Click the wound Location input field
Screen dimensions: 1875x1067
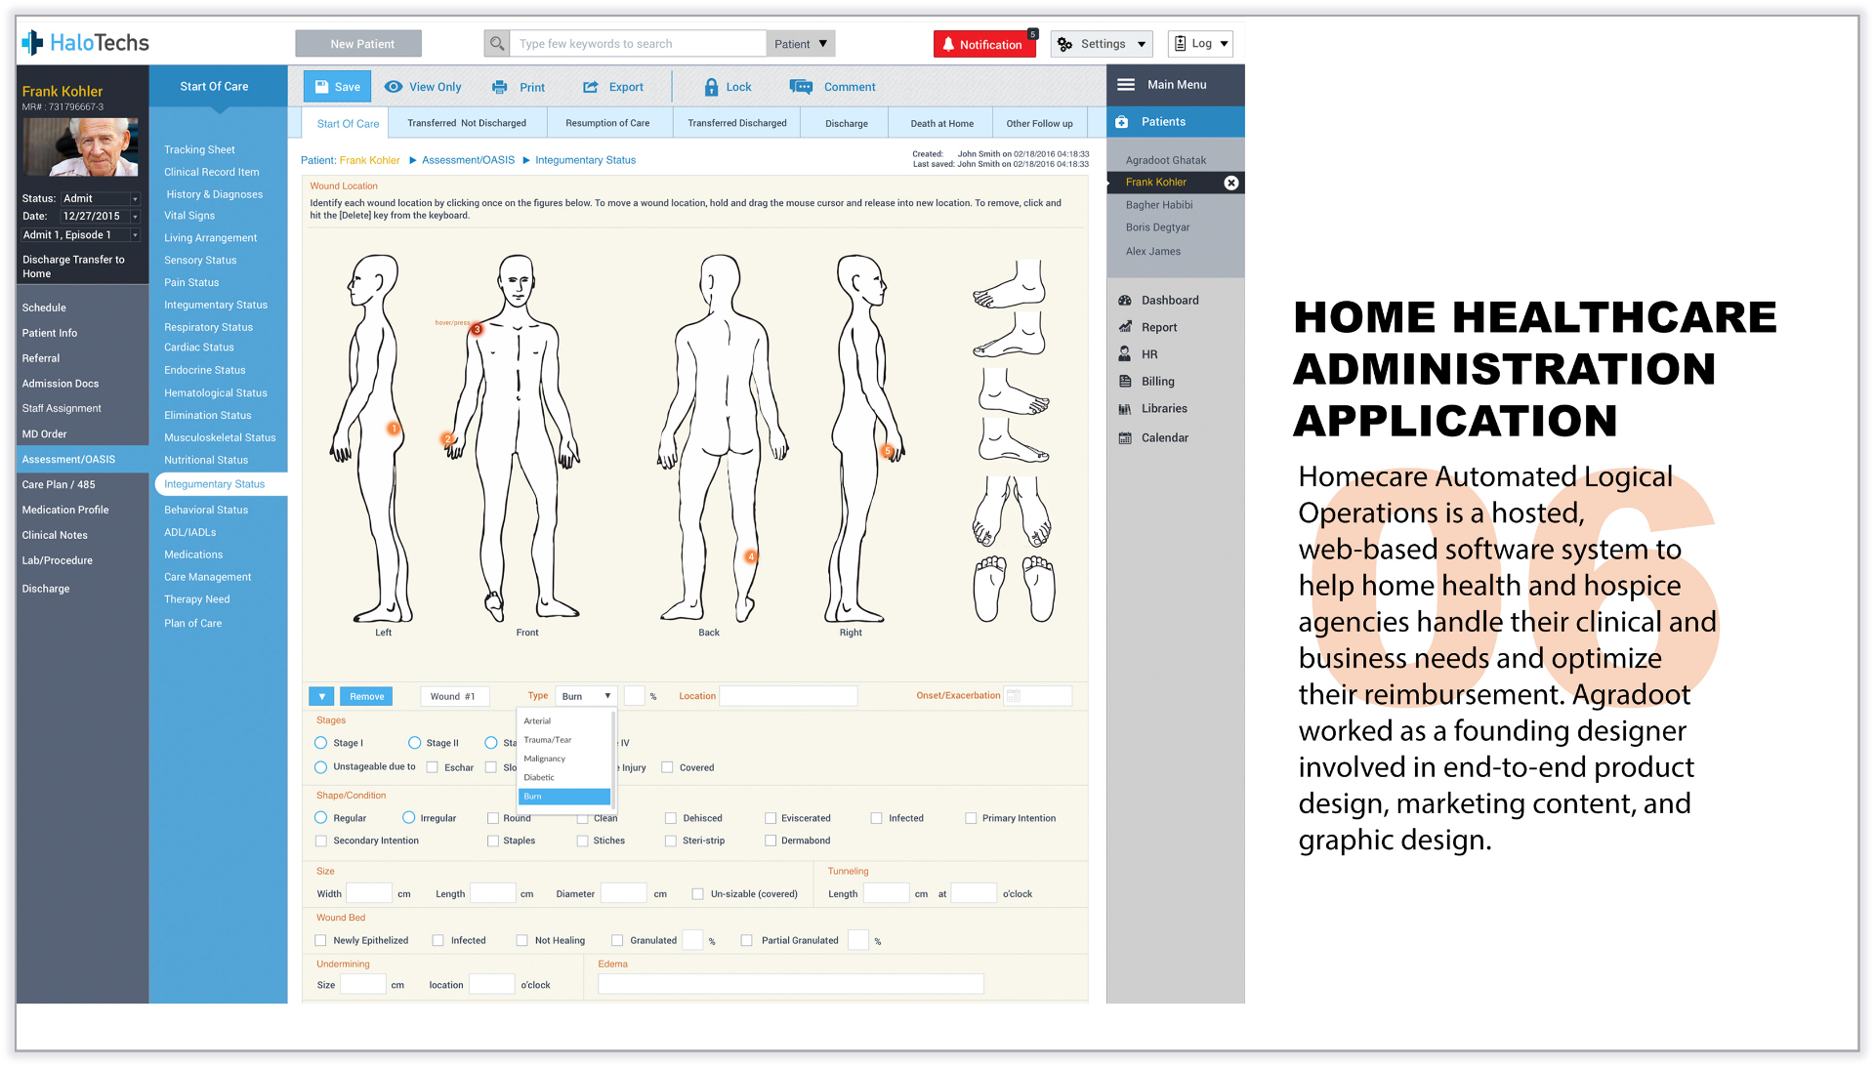[x=788, y=696]
